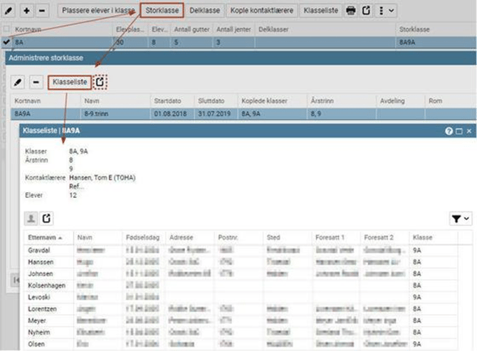
Task: Click the dotted-outlined export icon next to Klasseliste
Action: [x=100, y=83]
